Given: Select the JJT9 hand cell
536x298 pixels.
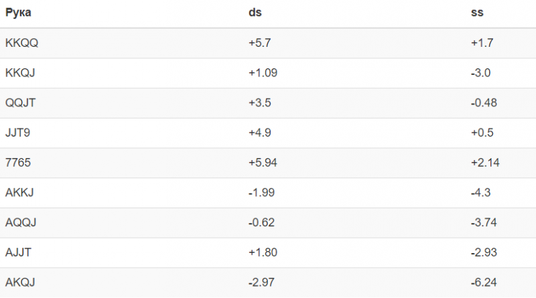Looking at the screenshot, I should (x=17, y=133).
